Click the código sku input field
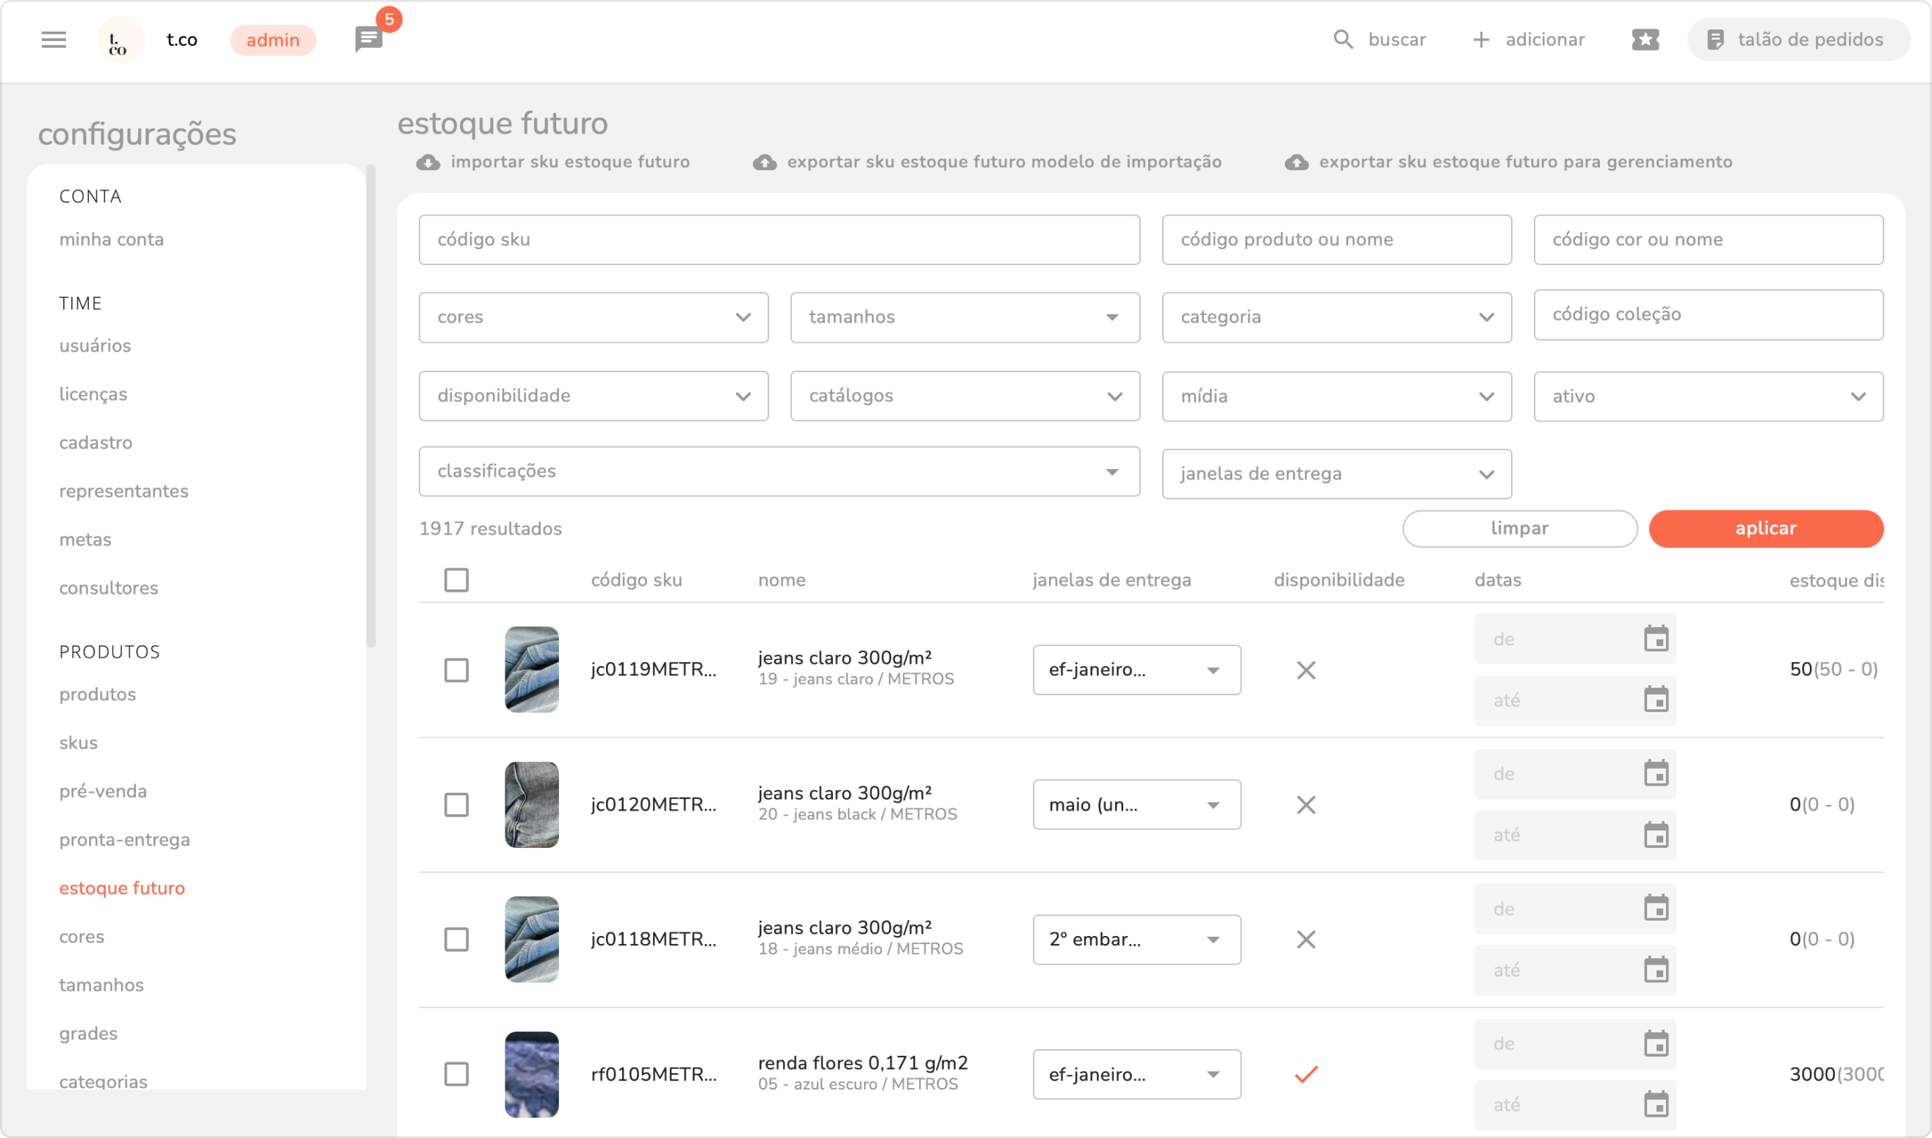Image resolution: width=1932 pixels, height=1138 pixels. (x=779, y=239)
